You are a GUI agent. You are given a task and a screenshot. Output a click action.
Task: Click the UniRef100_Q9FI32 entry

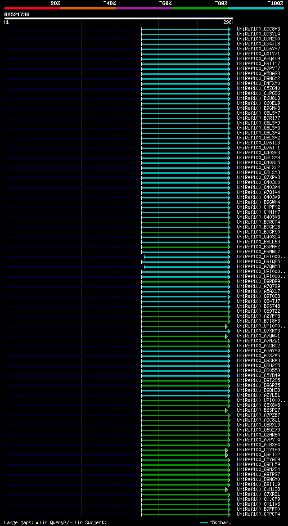(x=258, y=455)
